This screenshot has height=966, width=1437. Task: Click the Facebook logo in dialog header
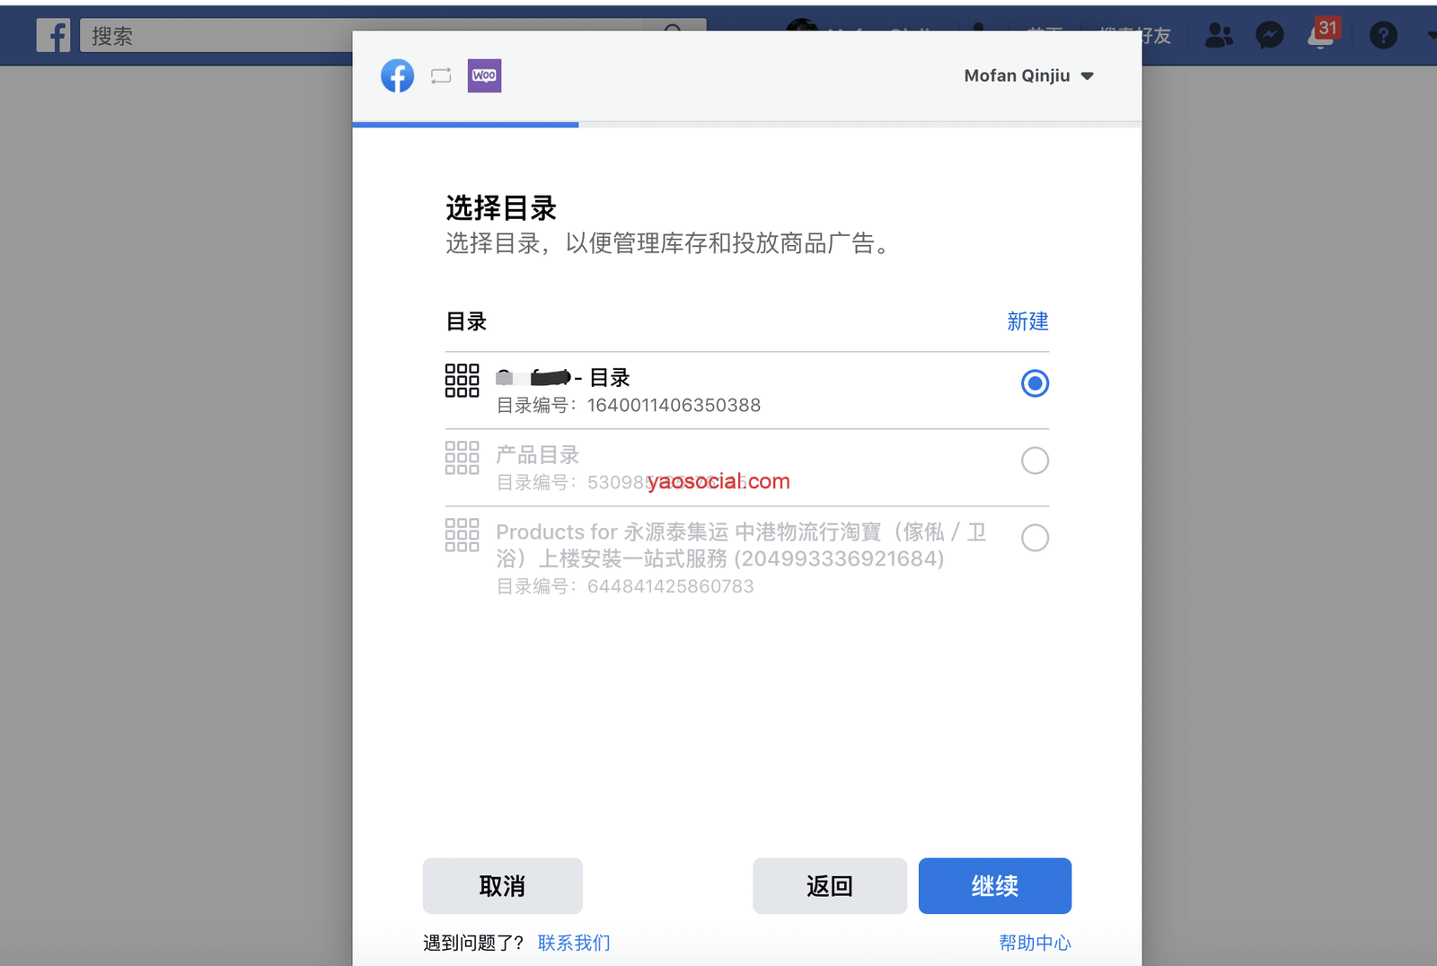click(397, 76)
